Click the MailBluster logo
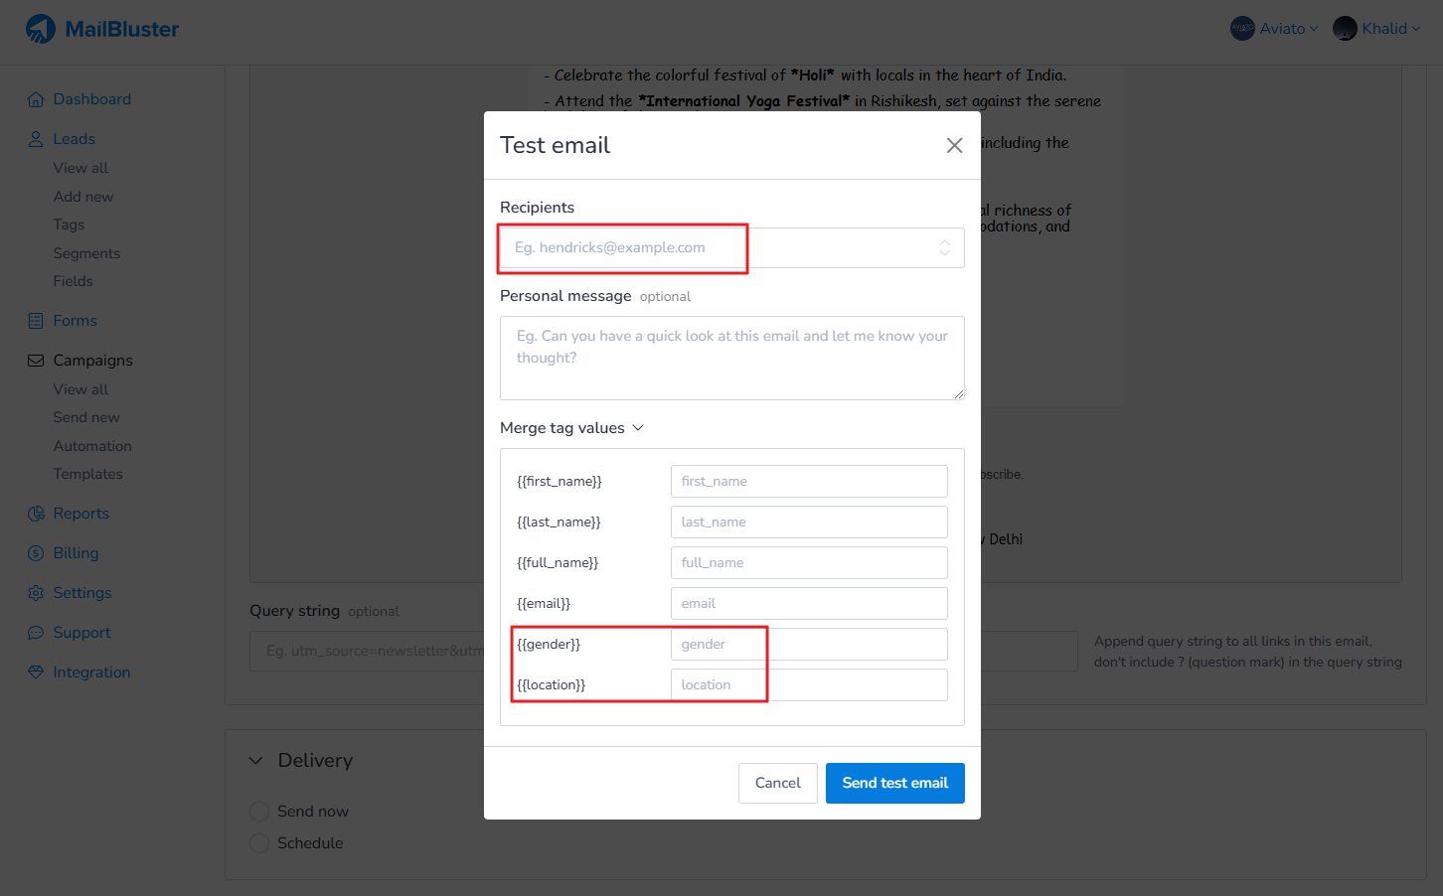Image resolution: width=1443 pixels, height=896 pixels. (101, 28)
